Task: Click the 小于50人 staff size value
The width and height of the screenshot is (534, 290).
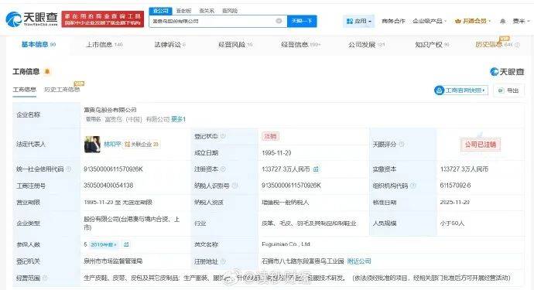Action: (x=452, y=223)
